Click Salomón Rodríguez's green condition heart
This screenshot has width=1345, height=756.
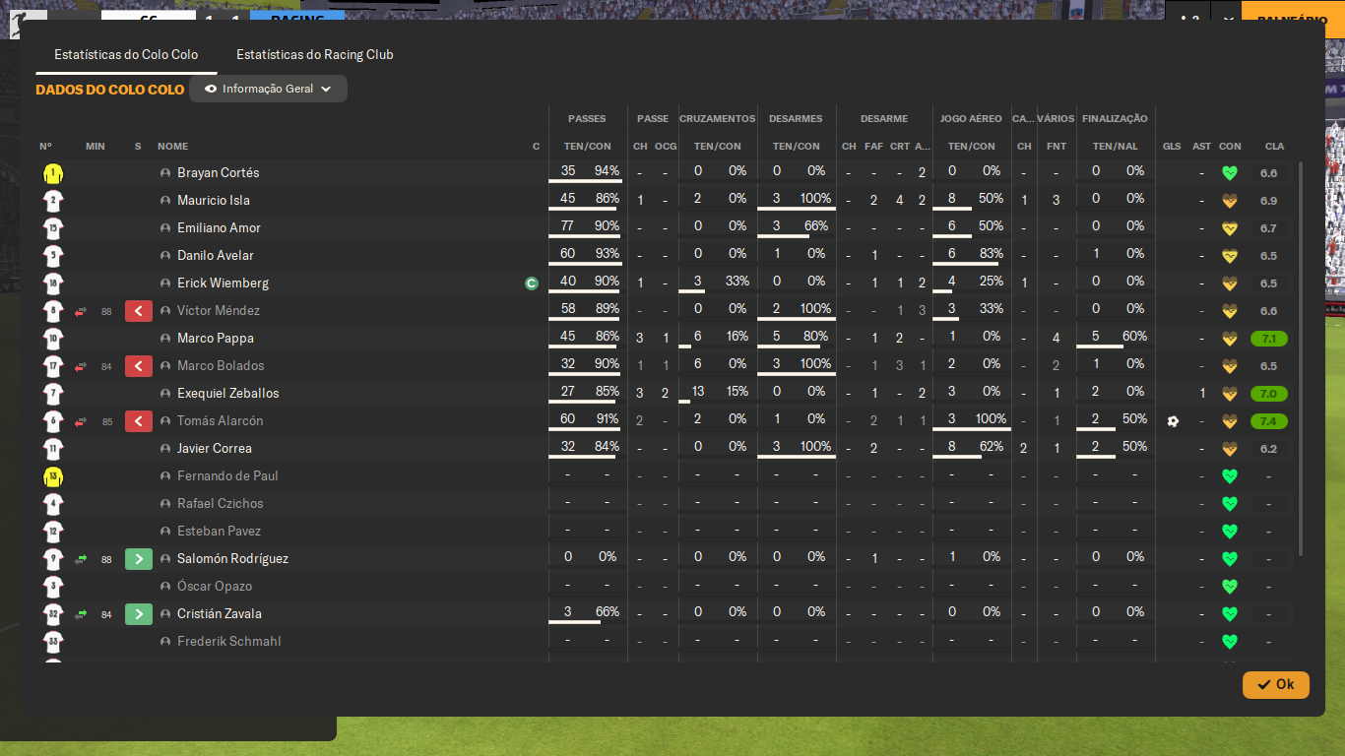[x=1229, y=559]
